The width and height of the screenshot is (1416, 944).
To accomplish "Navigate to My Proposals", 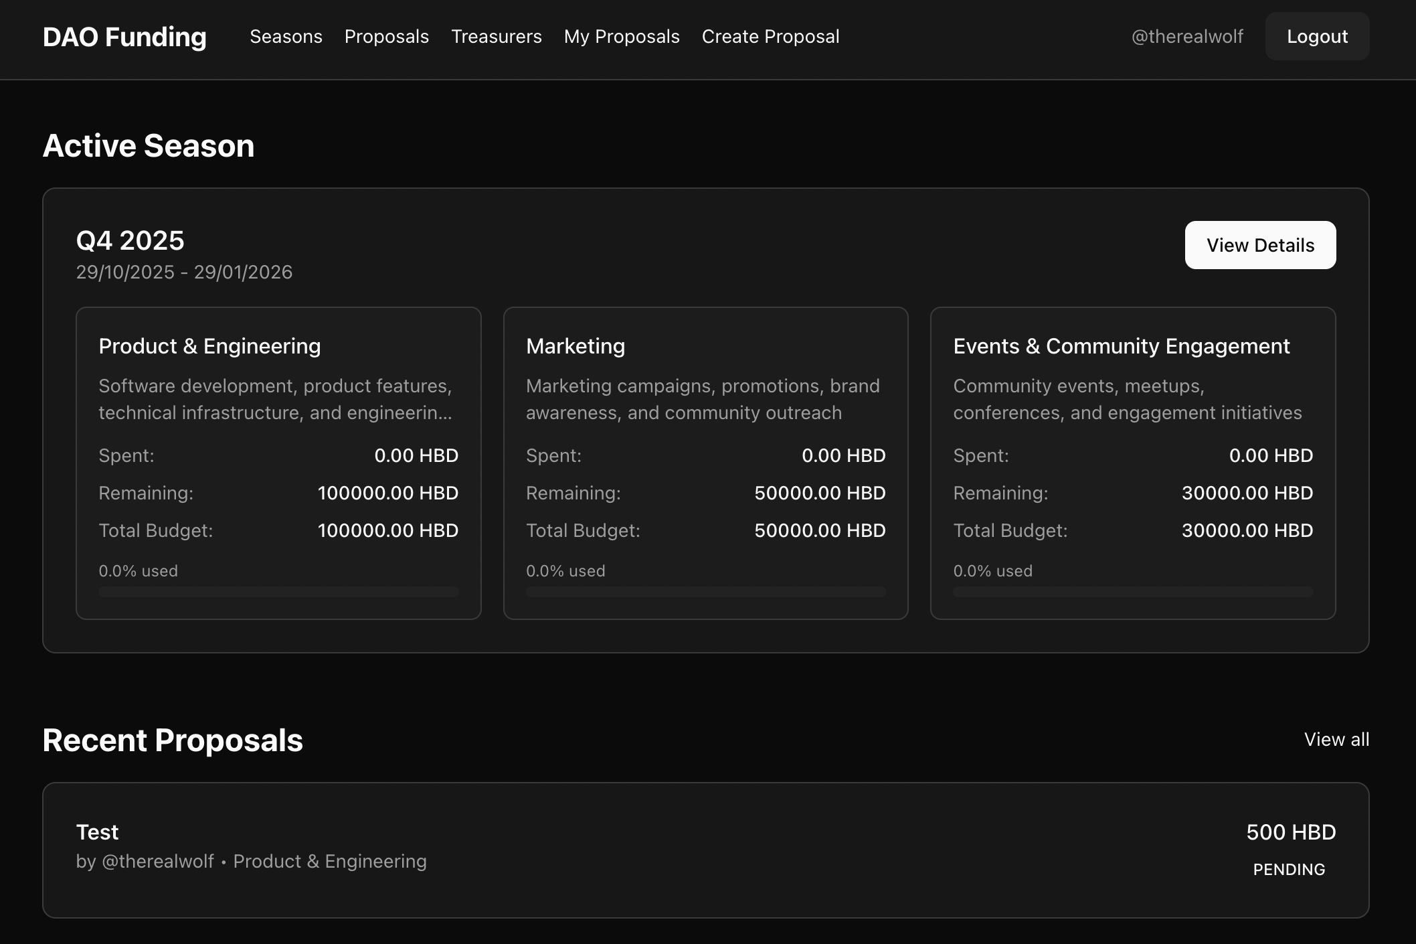I will point(621,37).
